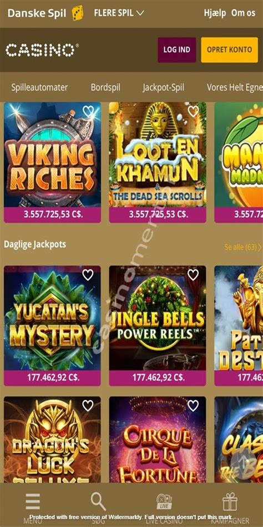Open the Live Casino icon
The width and height of the screenshot is (263, 527).
point(164,501)
